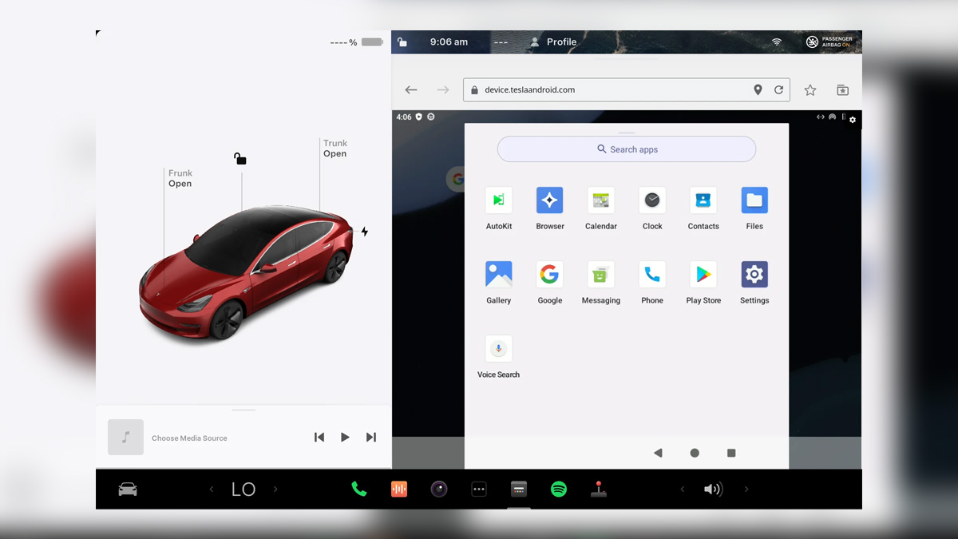
Task: Open the AutoKit app
Action: click(x=499, y=200)
